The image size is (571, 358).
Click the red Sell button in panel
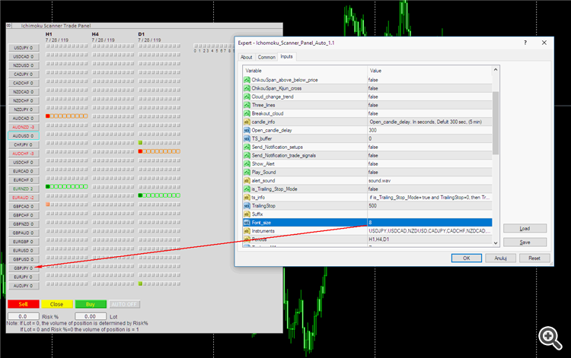point(24,304)
